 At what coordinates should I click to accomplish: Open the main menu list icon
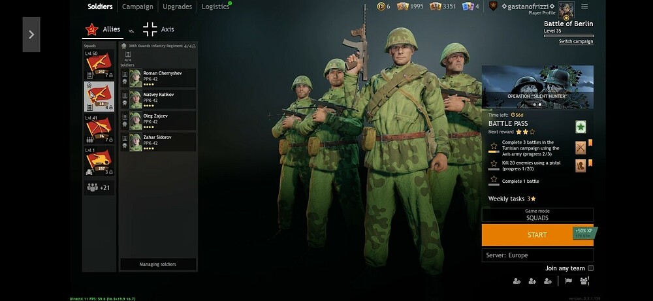coord(584,7)
